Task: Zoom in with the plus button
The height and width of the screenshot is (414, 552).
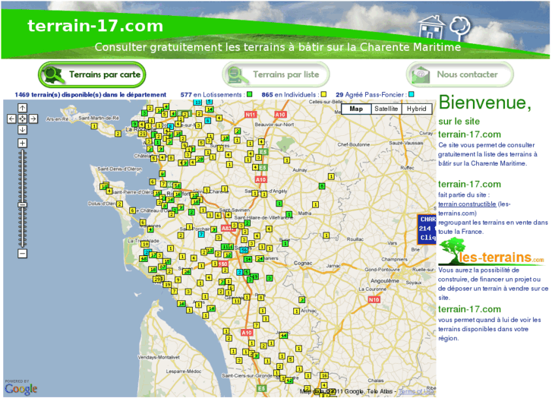Action: point(22,143)
